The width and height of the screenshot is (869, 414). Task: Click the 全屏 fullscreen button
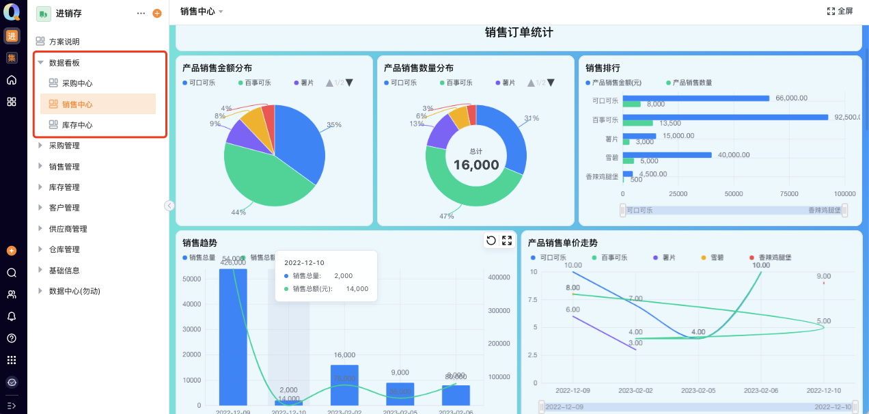[840, 11]
